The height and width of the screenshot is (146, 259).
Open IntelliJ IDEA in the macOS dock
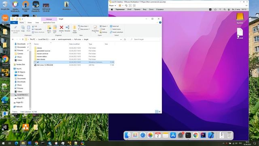point(203,135)
